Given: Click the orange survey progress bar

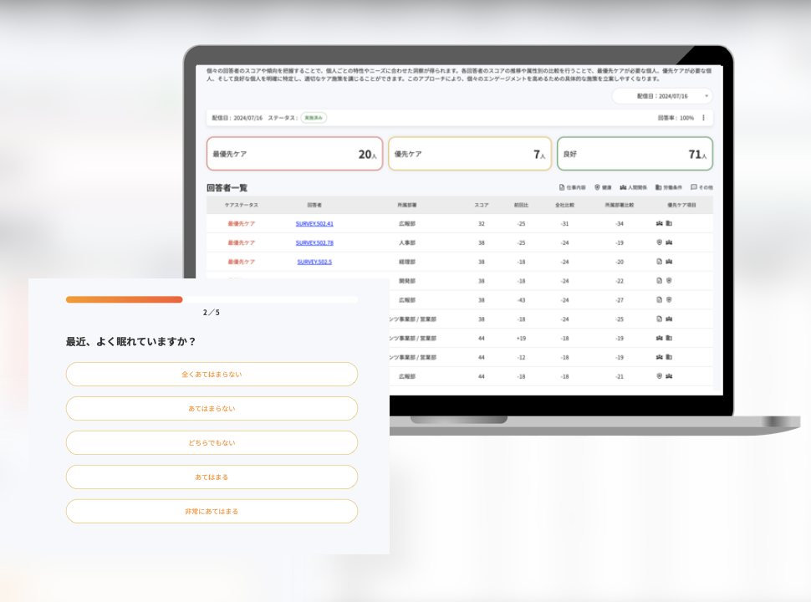Looking at the screenshot, I should point(124,299).
